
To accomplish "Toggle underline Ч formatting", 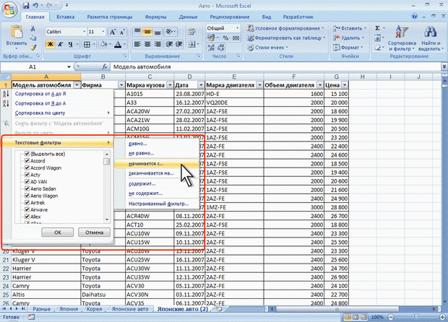I will 70,44.
